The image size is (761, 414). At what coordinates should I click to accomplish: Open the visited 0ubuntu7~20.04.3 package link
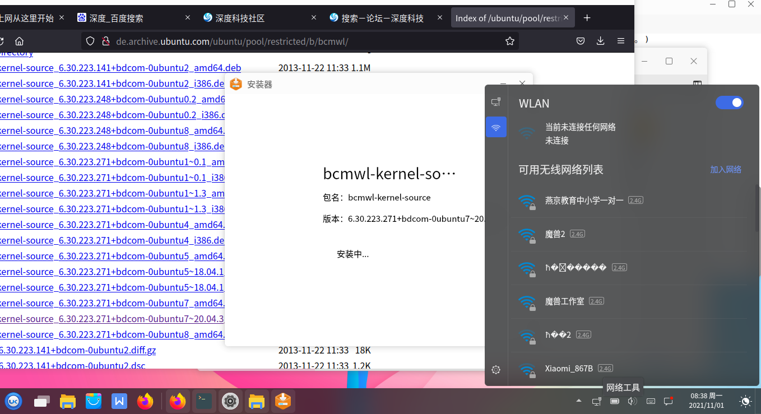[112, 319]
